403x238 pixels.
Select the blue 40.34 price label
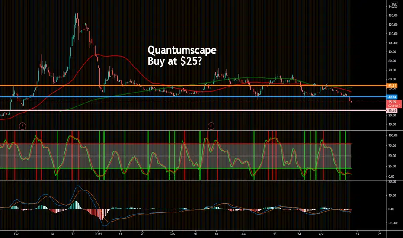coord(392,97)
